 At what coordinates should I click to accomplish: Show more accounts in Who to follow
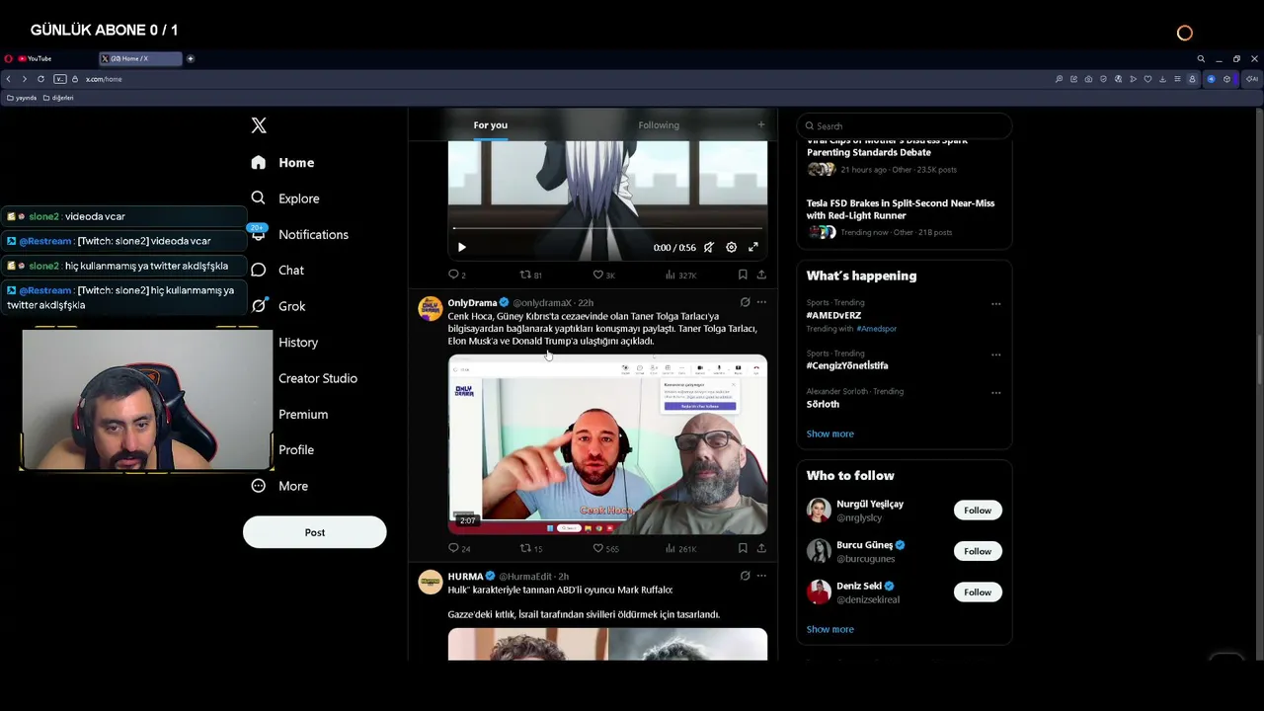point(829,629)
